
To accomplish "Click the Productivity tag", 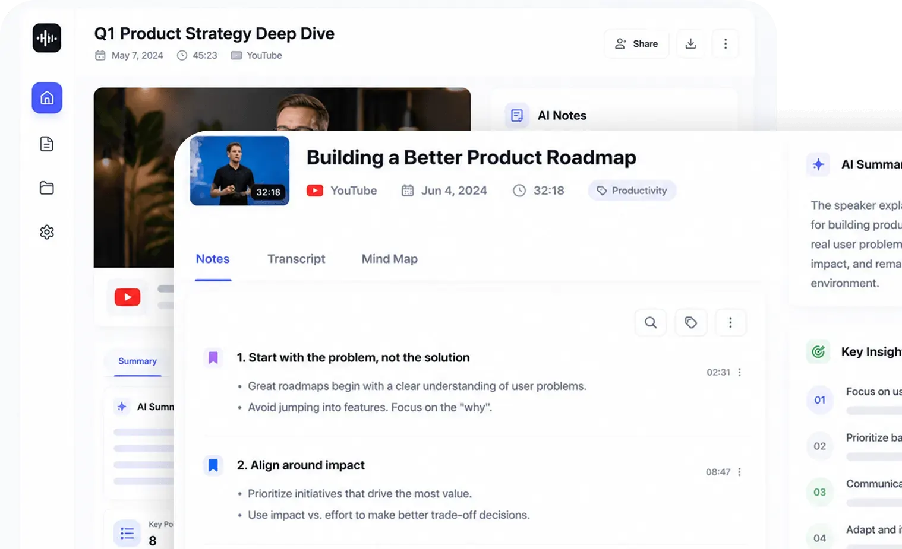I will (632, 191).
